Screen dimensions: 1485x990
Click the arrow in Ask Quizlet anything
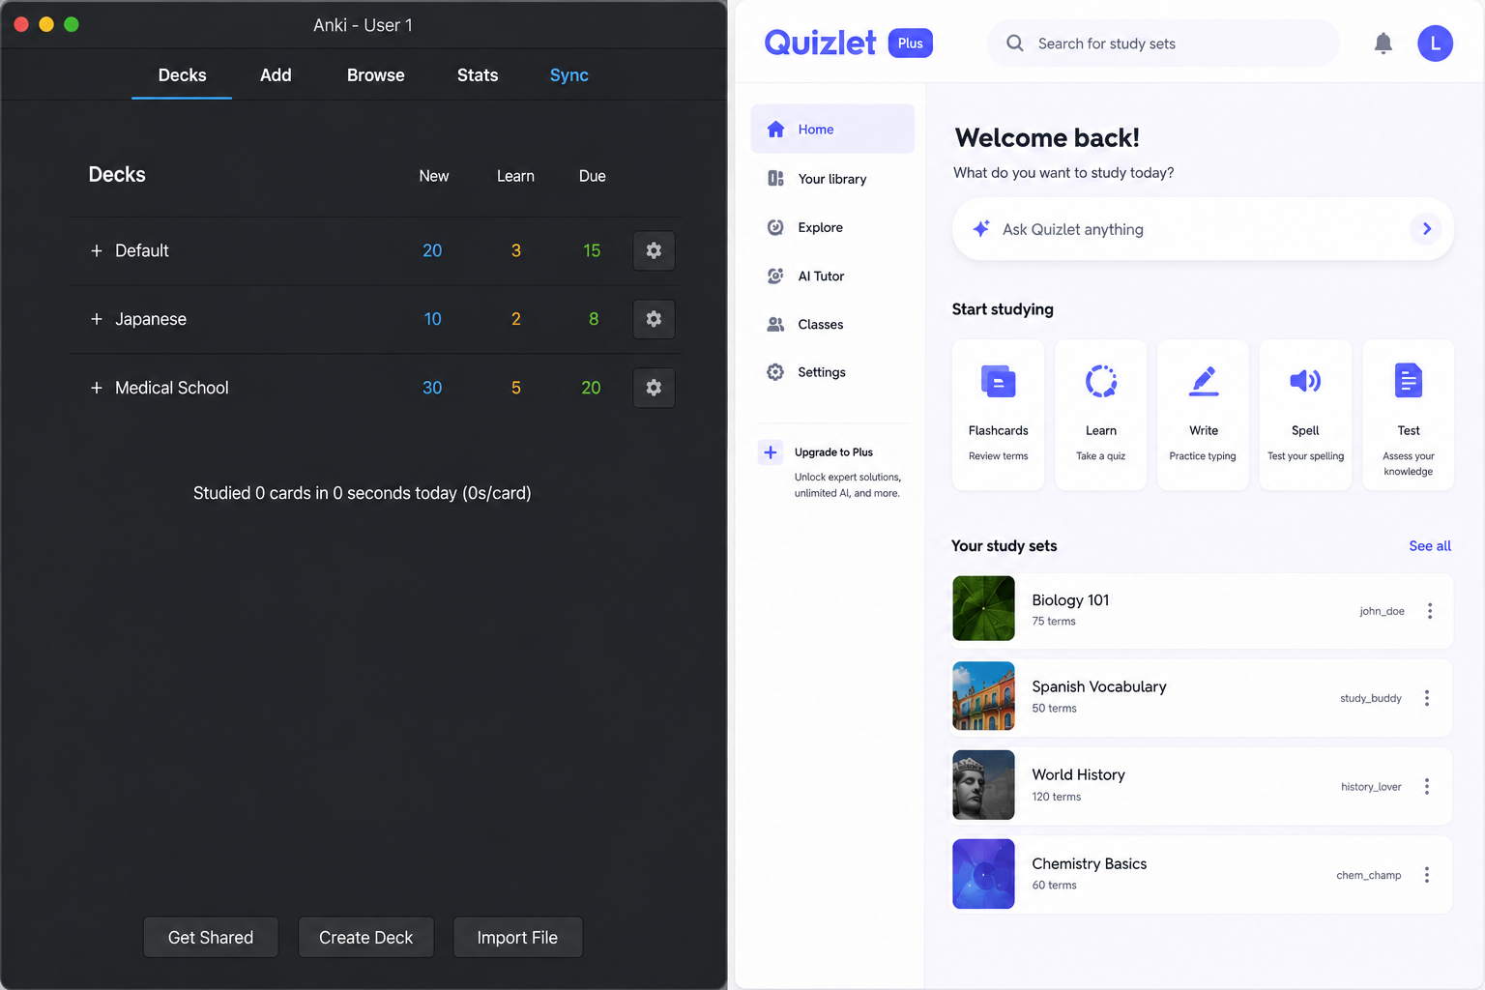click(1427, 229)
